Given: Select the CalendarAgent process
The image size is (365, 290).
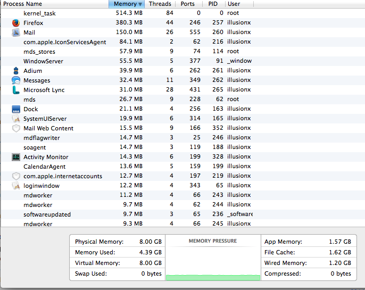Looking at the screenshot, I should click(182, 167).
